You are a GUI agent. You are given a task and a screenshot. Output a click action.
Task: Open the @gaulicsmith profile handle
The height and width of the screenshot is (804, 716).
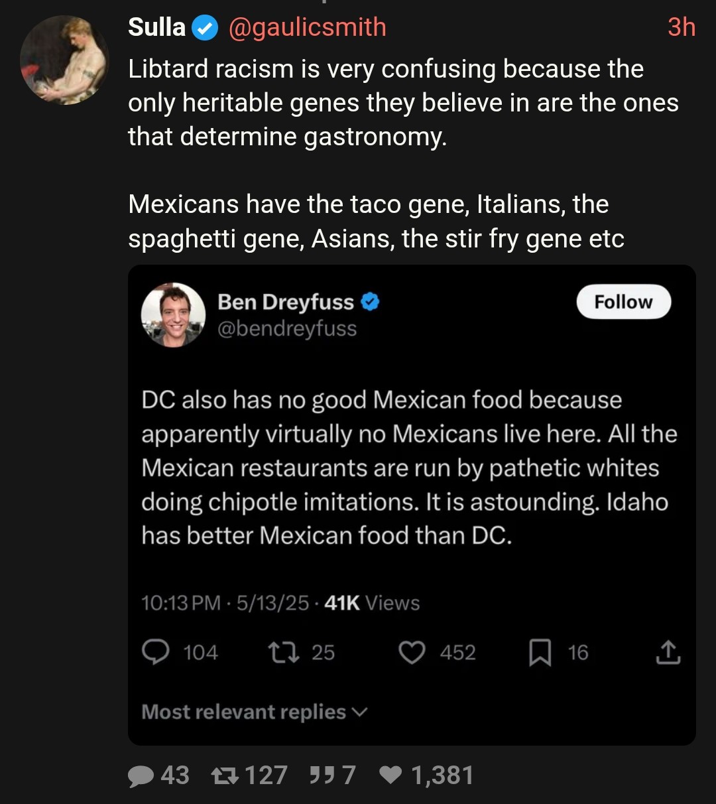(307, 27)
